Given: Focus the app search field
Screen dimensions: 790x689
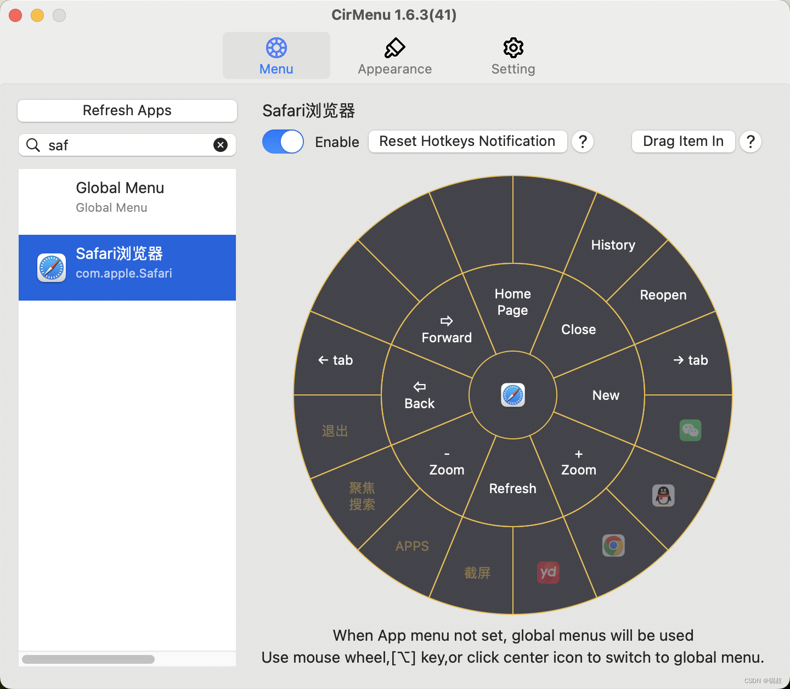Looking at the screenshot, I should pos(127,145).
